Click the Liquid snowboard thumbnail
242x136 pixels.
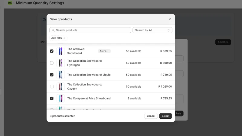click(x=61, y=75)
